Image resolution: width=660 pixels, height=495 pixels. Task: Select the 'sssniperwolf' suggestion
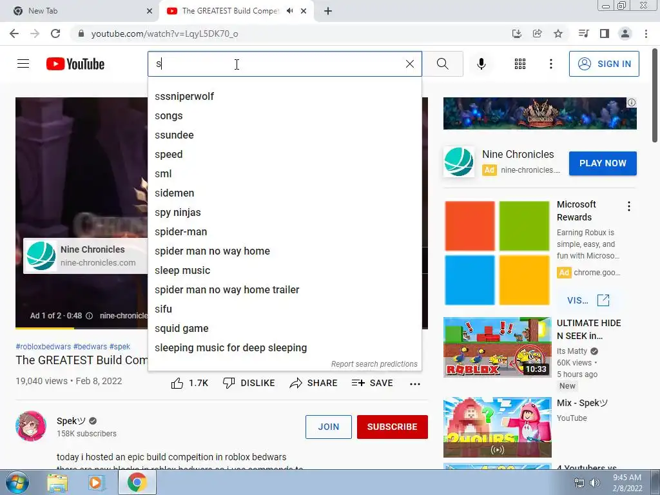point(284,97)
